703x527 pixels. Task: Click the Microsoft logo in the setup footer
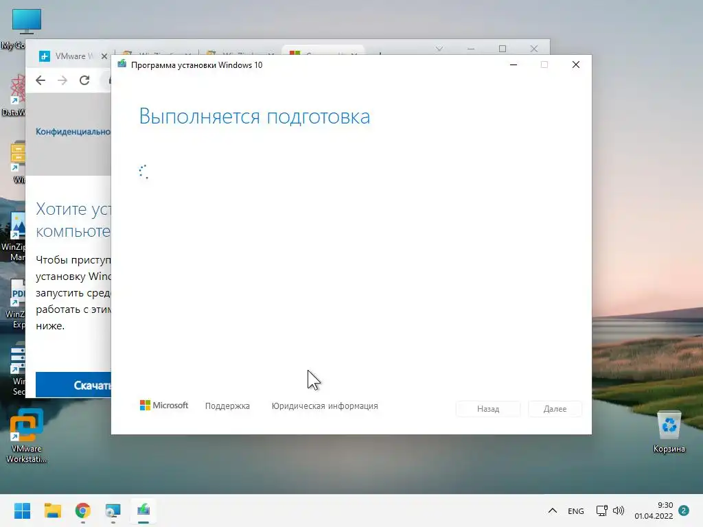click(x=164, y=405)
